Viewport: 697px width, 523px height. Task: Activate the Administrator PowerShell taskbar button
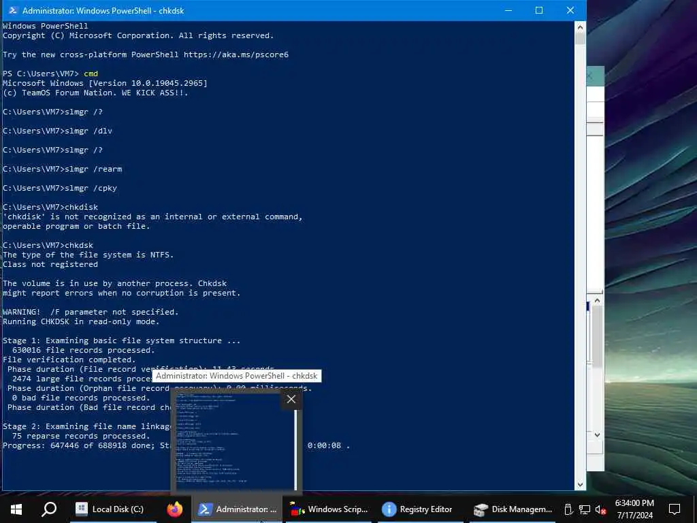coord(237,509)
